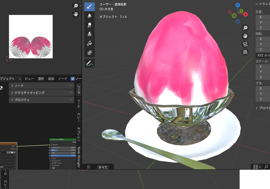Click the blue Z axis on the gizmo

point(238,5)
